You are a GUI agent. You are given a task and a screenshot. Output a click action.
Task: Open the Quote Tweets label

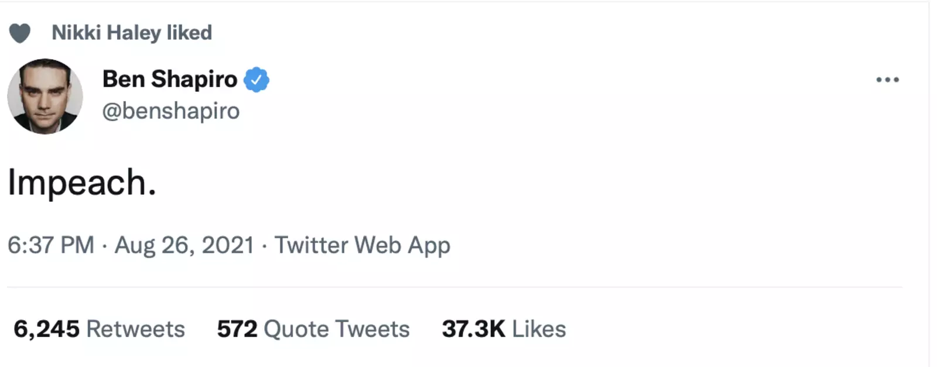[x=336, y=329]
